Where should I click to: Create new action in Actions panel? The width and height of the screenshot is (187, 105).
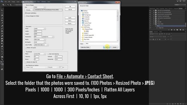(x=180, y=30)
